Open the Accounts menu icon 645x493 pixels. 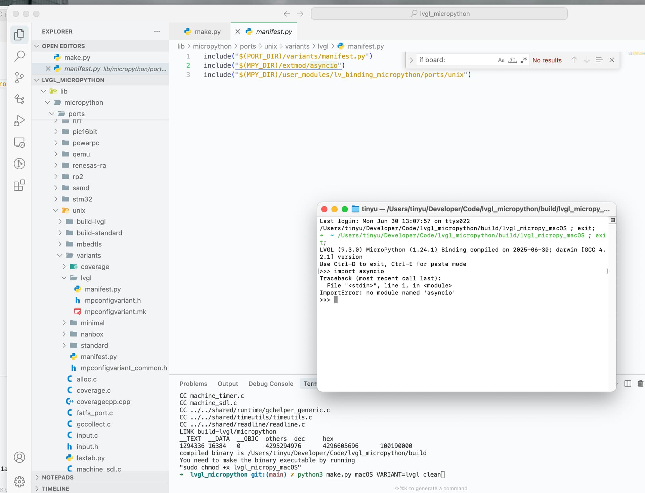(19, 457)
